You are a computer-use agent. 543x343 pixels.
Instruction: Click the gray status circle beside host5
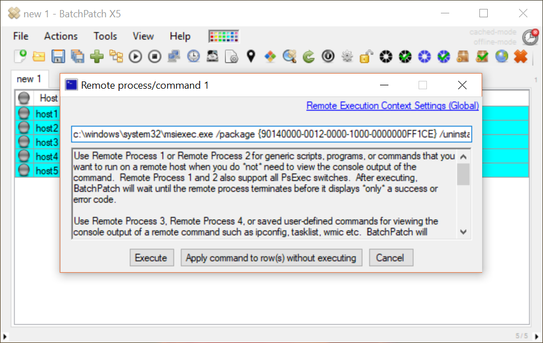[24, 170]
